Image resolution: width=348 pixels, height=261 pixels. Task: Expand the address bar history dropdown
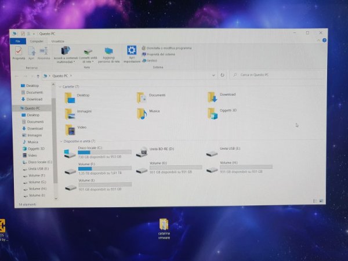coord(213,75)
